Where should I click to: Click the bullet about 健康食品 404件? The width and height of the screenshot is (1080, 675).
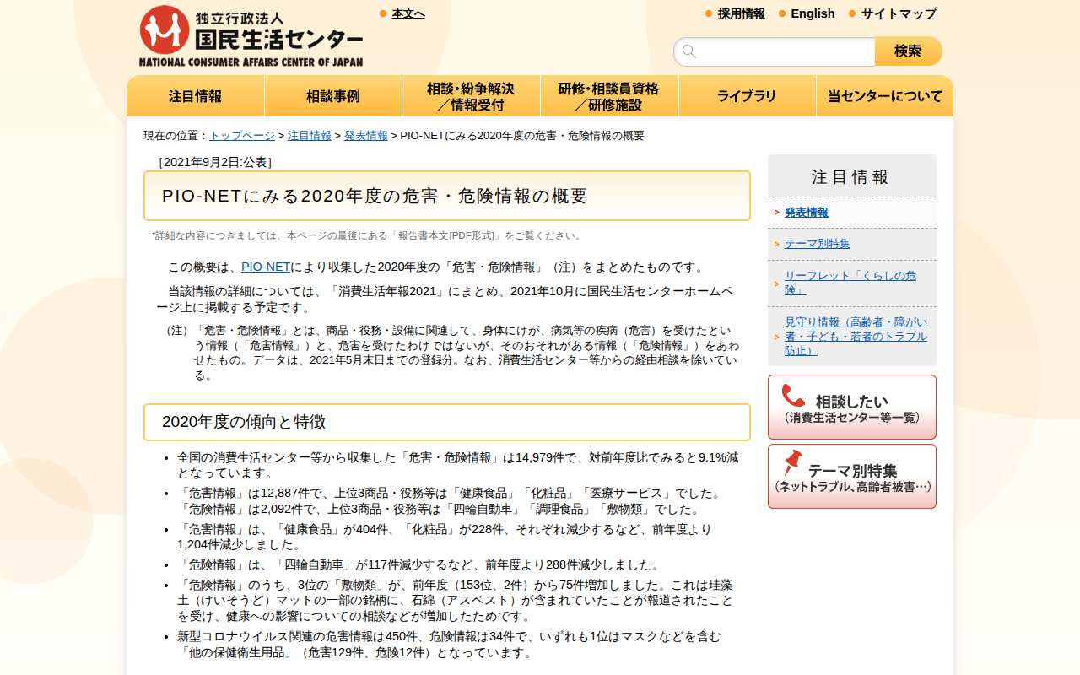[445, 537]
